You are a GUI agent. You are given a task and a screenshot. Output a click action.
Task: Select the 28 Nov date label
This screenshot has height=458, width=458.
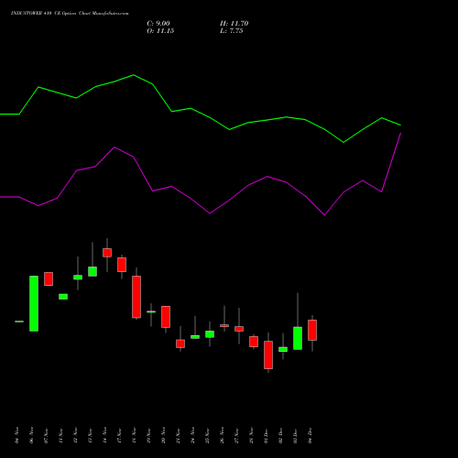[251, 435]
